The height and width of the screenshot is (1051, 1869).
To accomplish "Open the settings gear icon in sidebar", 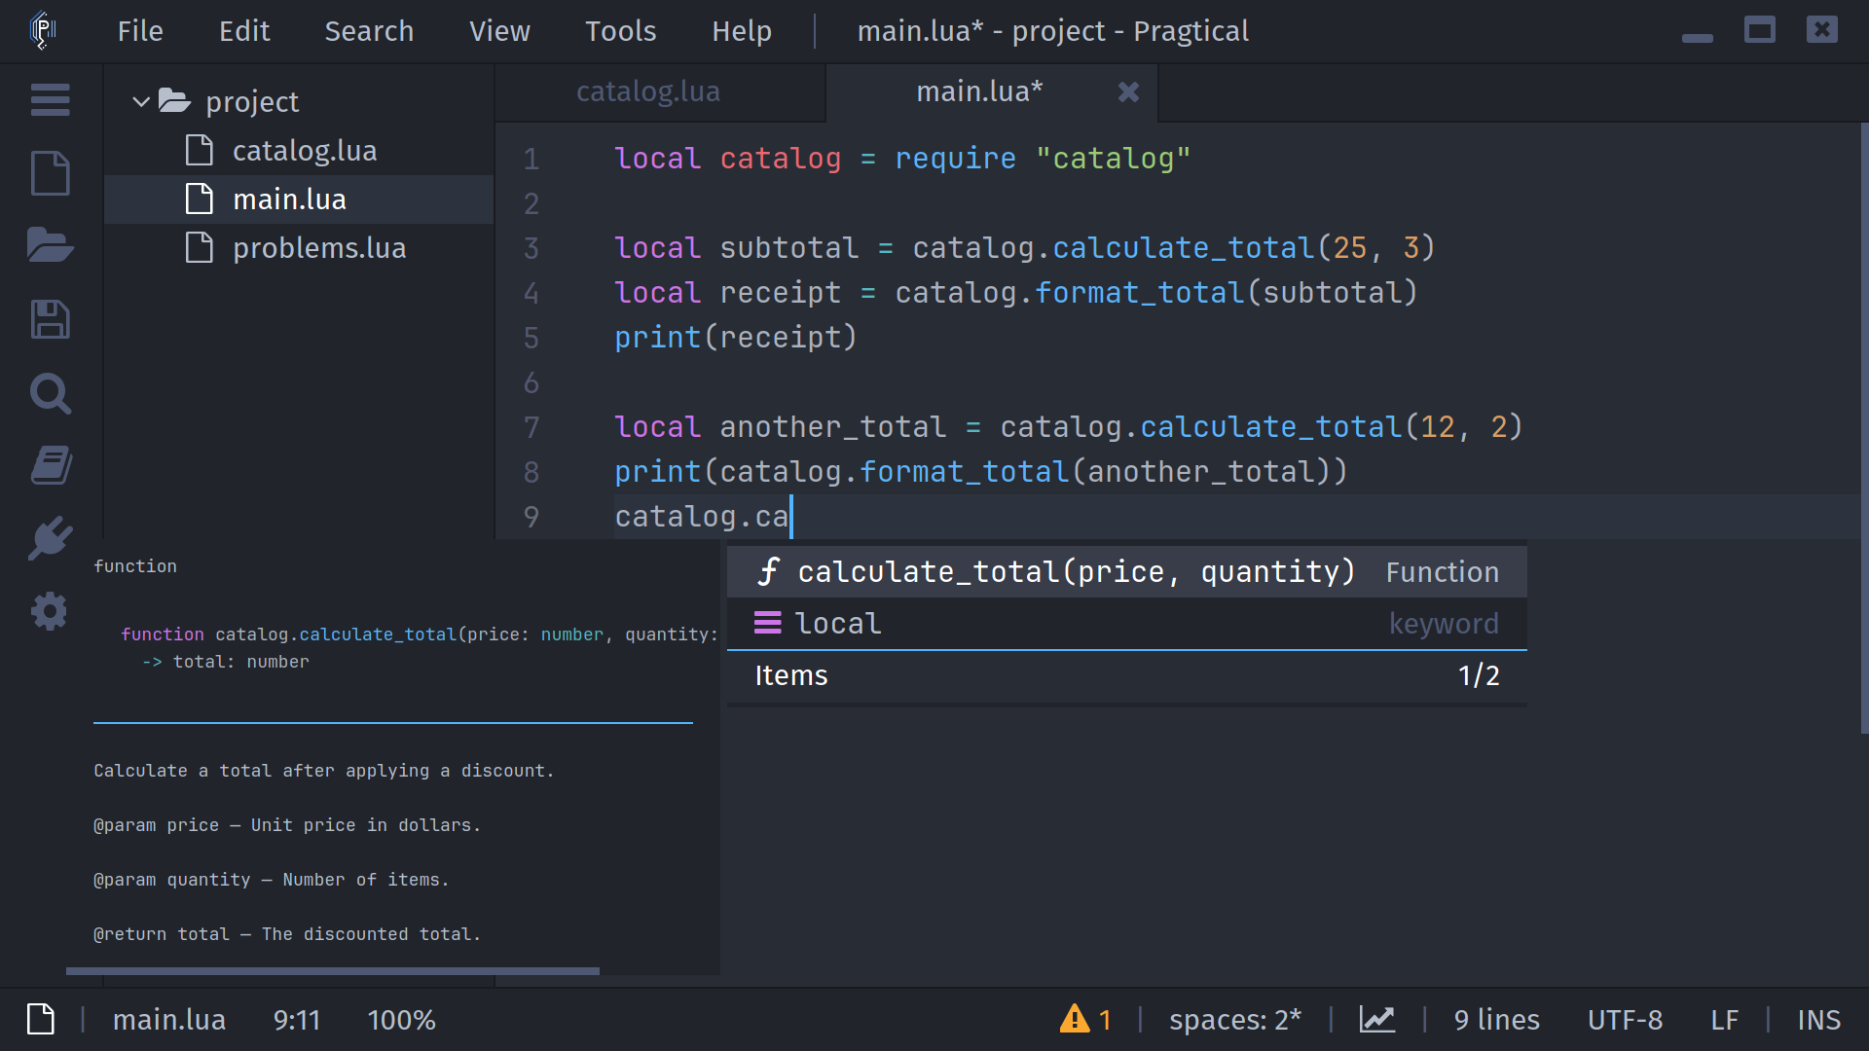I will [x=50, y=611].
